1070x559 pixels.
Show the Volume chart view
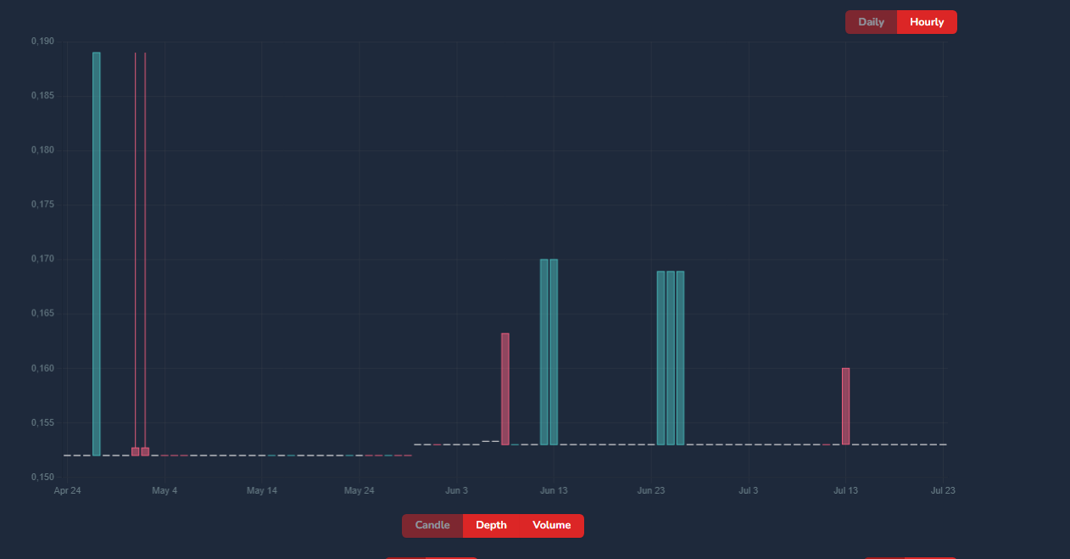552,525
